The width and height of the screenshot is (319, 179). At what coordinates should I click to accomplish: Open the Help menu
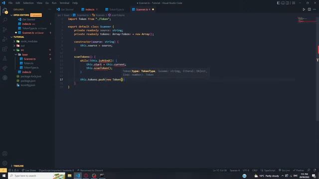(75, 3)
